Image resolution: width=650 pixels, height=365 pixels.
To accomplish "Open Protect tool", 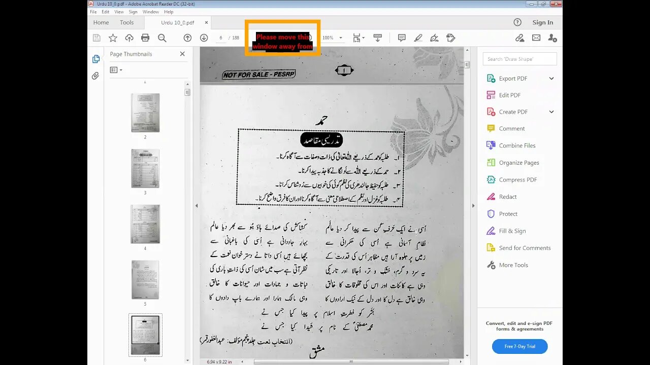I will tap(508, 214).
